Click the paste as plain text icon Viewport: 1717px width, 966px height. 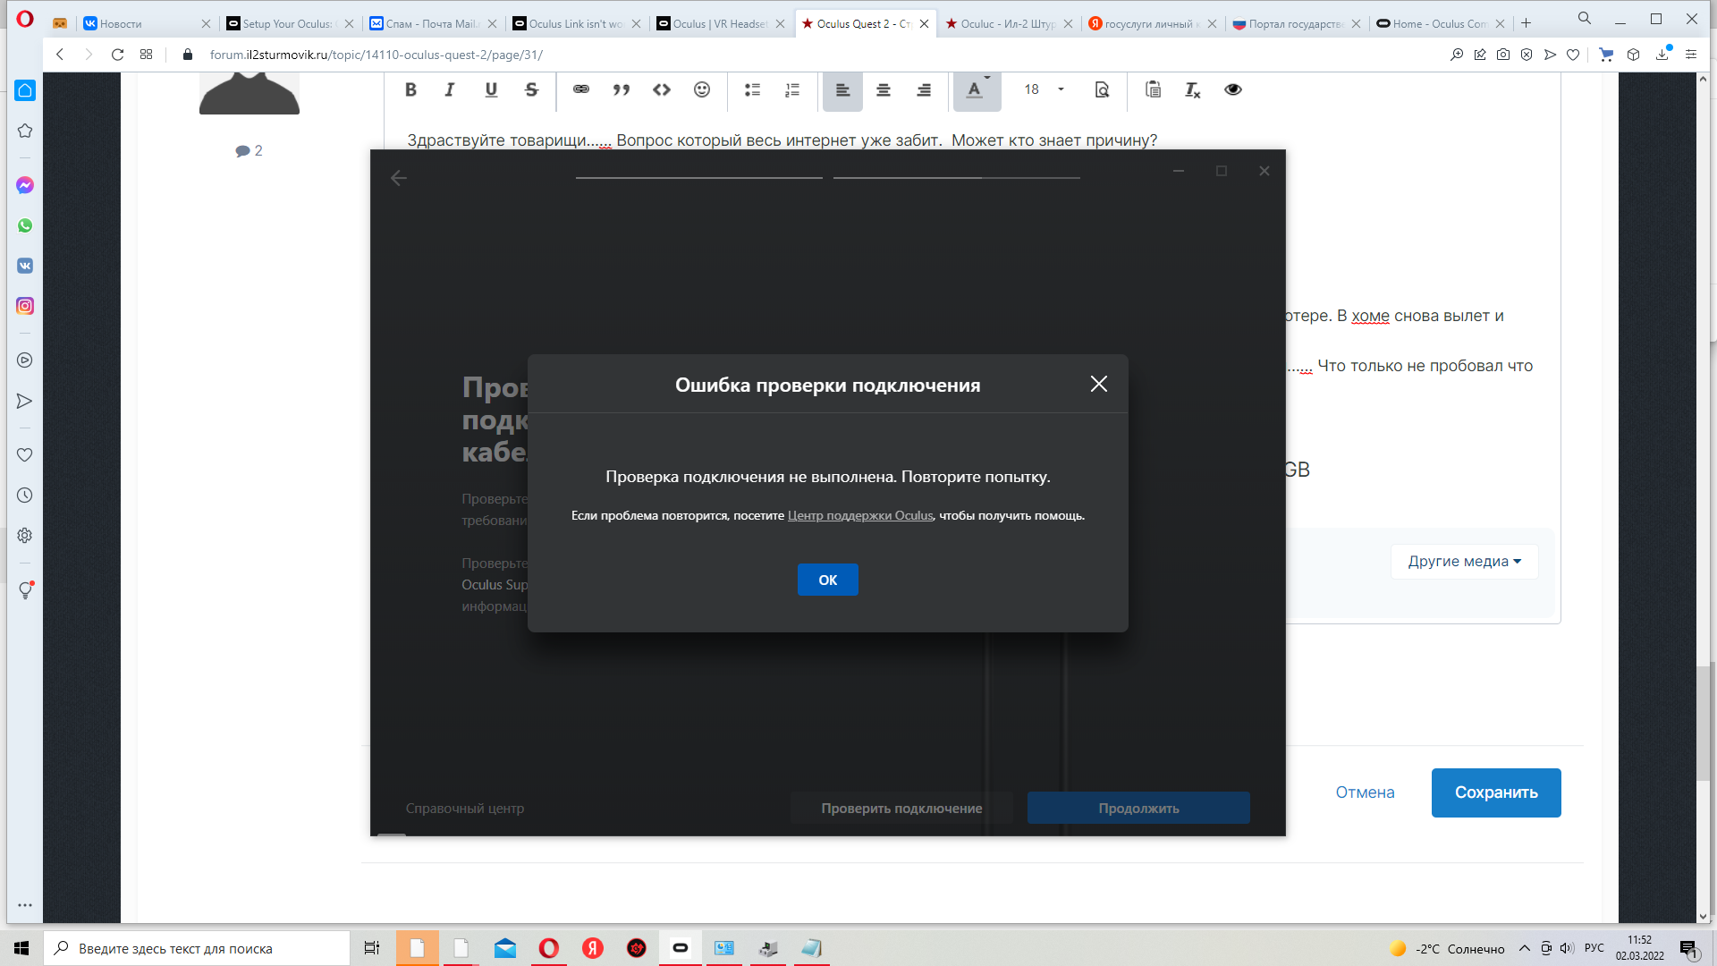(x=1153, y=89)
